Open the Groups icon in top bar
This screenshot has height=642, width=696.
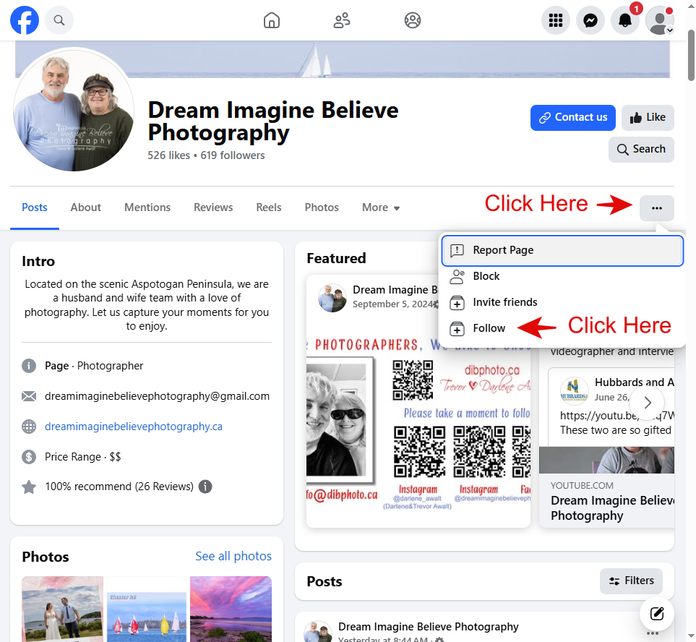tap(413, 20)
